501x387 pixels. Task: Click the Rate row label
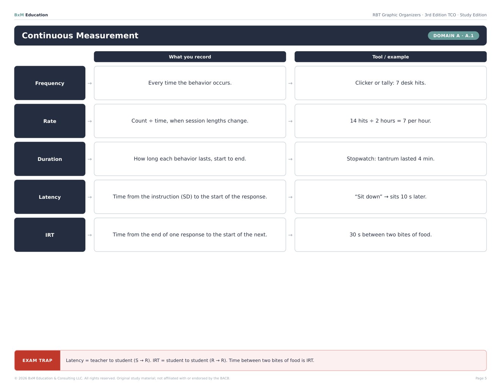coord(50,121)
